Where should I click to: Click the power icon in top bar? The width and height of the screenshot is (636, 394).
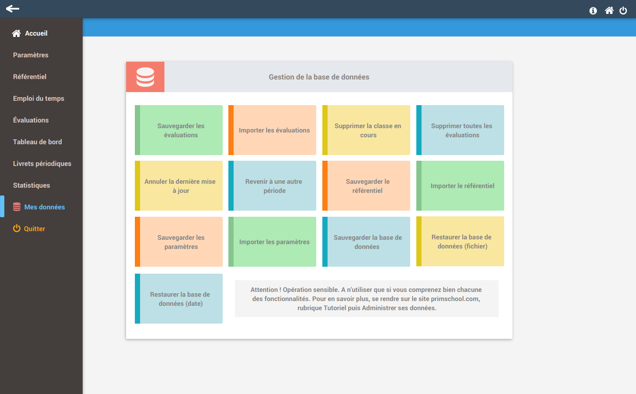(x=623, y=10)
